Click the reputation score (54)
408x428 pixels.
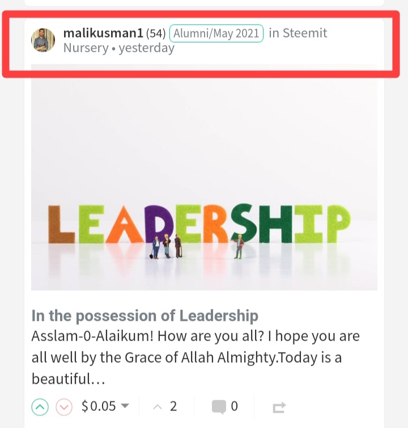pos(156,33)
